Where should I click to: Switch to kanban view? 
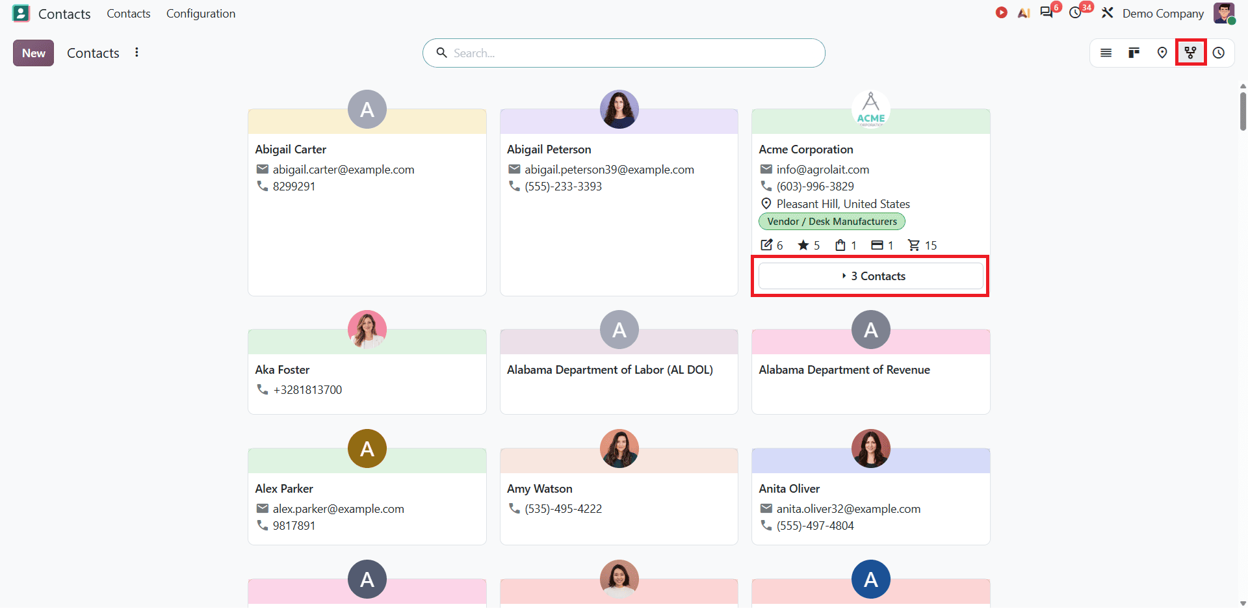point(1134,53)
